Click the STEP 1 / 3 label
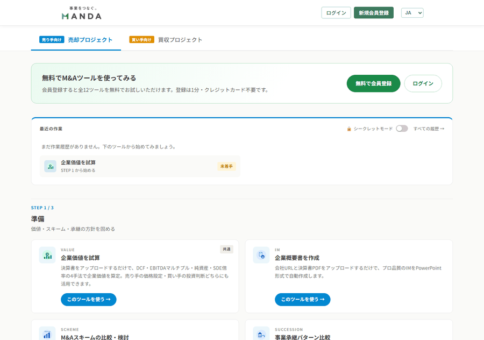The width and height of the screenshot is (484, 340). pyautogui.click(x=42, y=208)
